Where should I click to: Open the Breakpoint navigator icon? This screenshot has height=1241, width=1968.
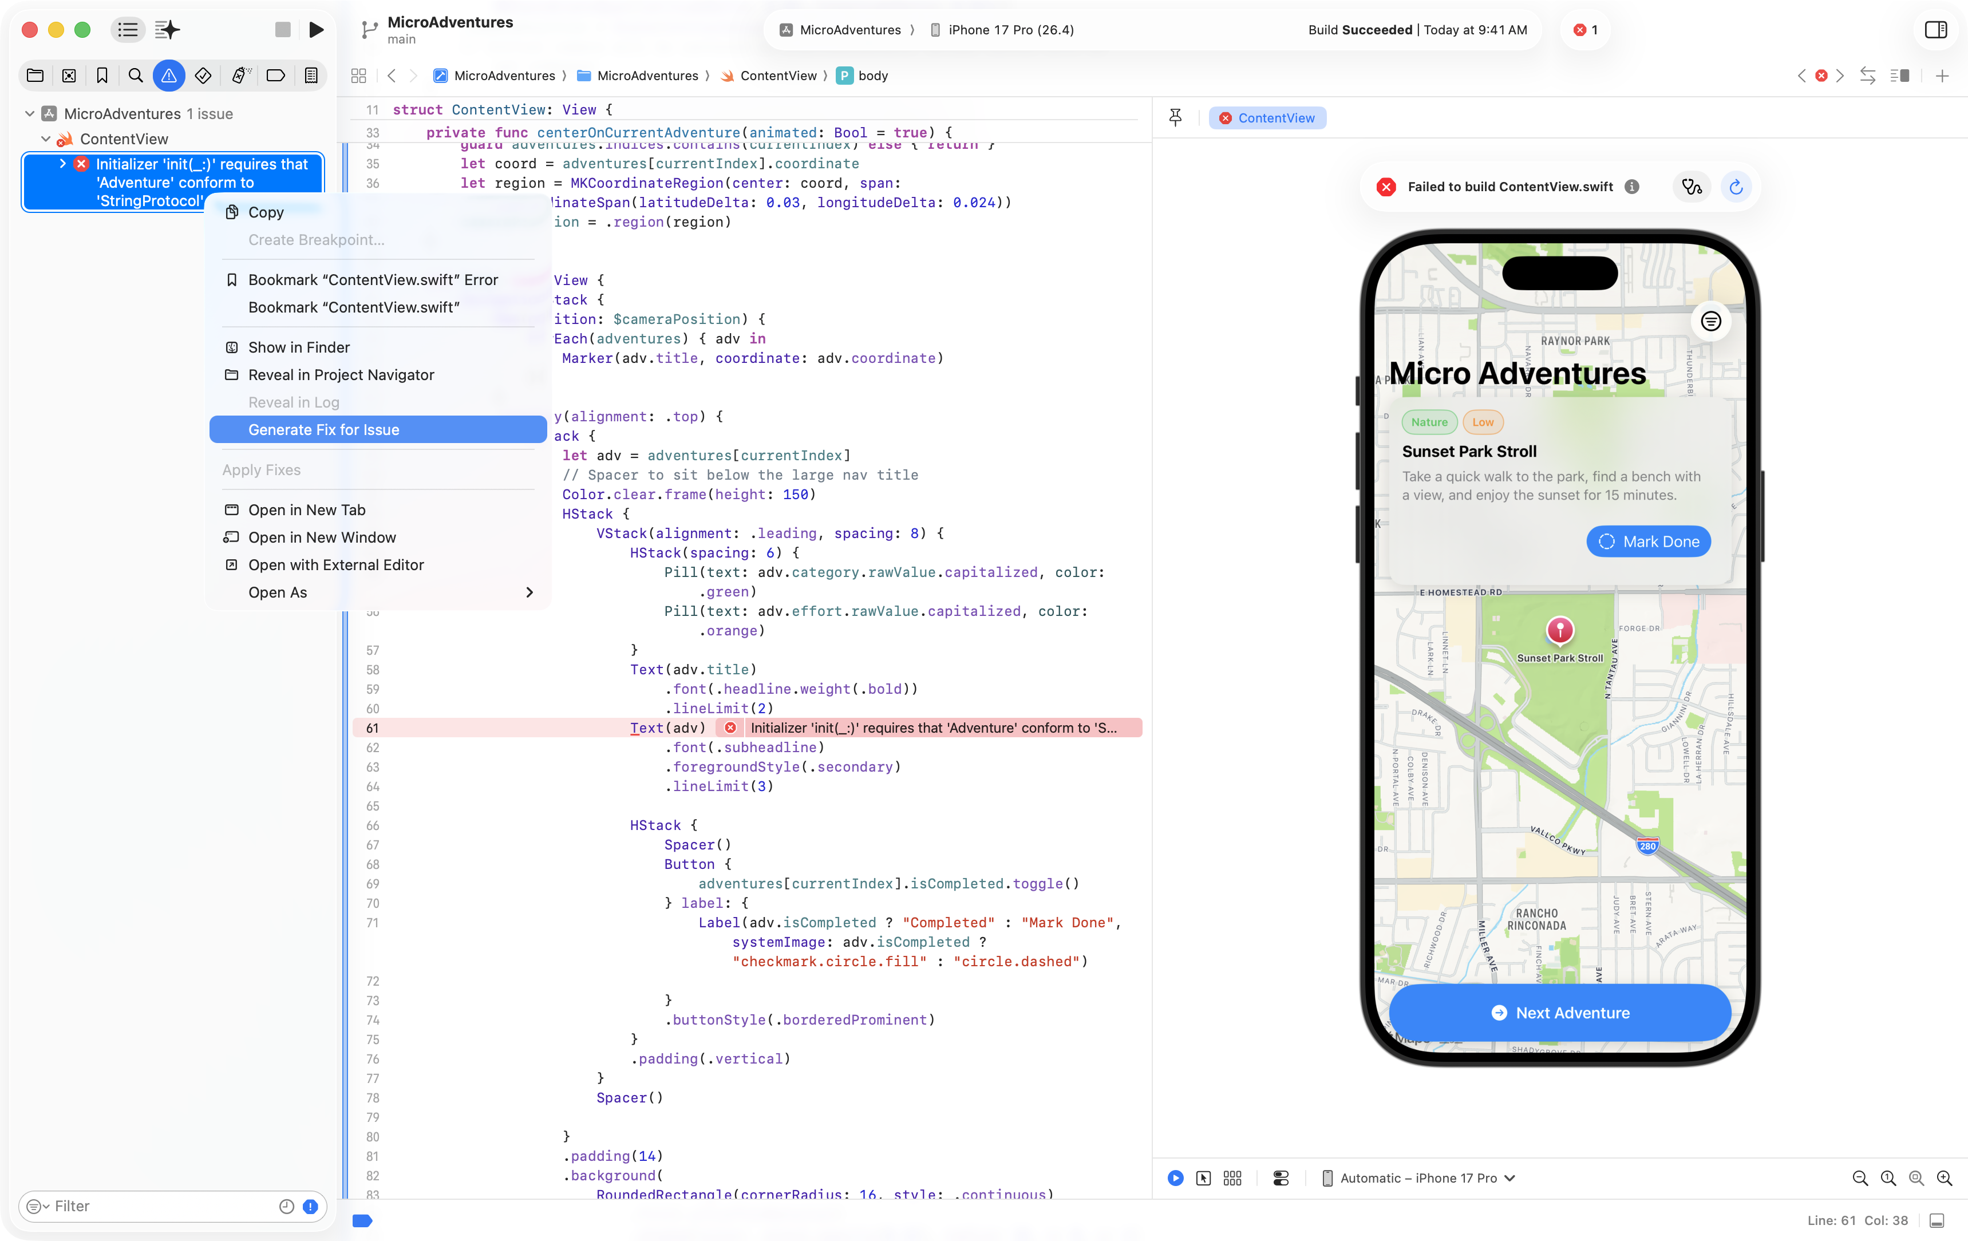[x=276, y=76]
